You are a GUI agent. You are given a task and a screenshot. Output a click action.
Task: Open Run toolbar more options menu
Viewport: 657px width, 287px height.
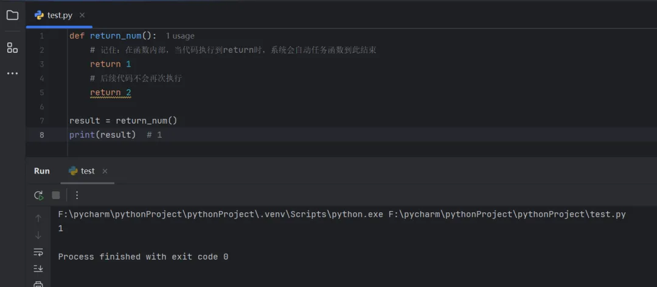coord(77,195)
